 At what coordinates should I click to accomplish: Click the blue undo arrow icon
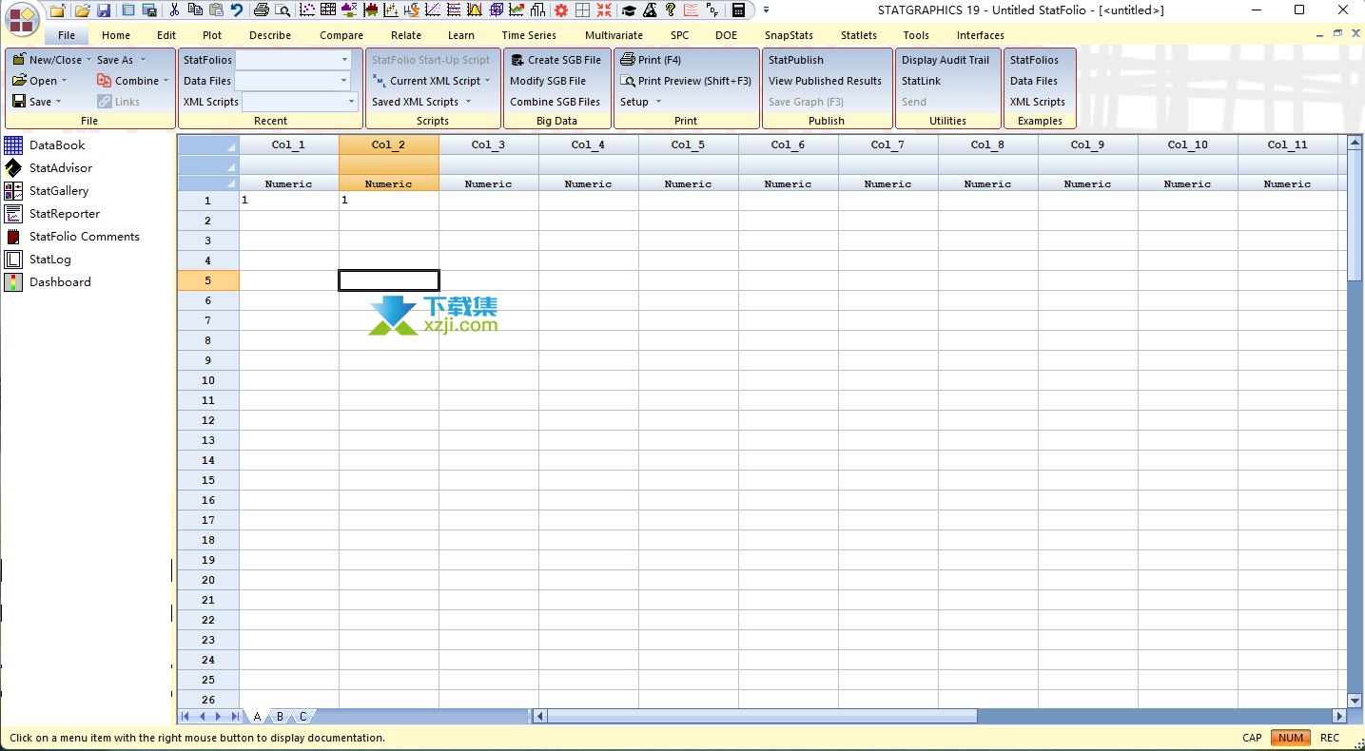point(237,10)
